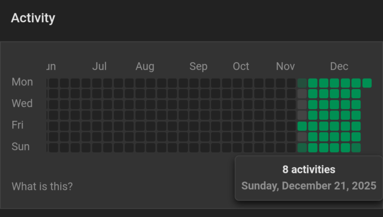
Task: Select the dim green Monday cell starting the green block
Action: pos(302,83)
